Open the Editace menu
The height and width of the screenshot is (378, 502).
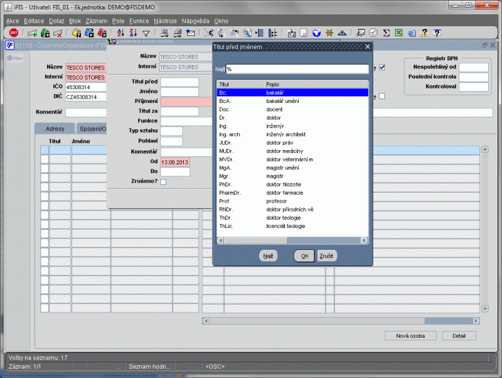[34, 21]
